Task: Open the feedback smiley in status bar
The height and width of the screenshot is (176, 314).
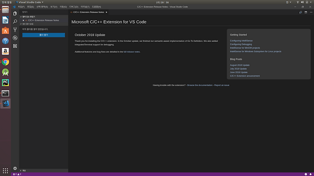Action: click(306, 174)
